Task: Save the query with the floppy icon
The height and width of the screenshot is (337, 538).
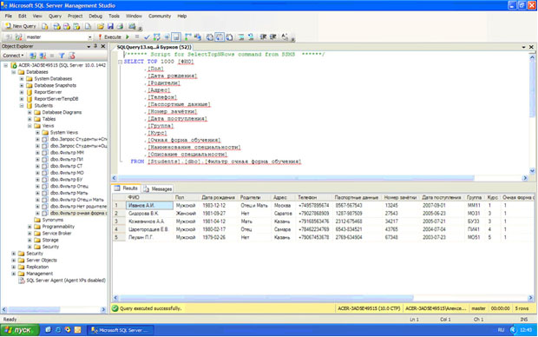Action: (110, 26)
